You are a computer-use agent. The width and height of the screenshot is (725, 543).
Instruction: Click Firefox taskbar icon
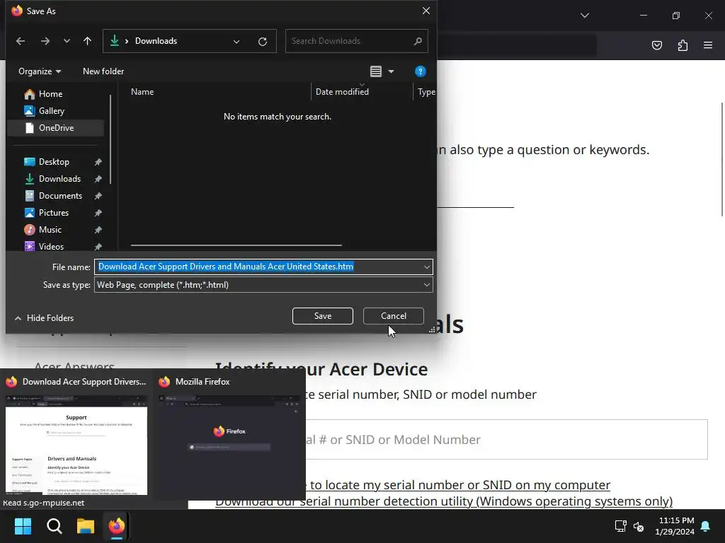117,526
